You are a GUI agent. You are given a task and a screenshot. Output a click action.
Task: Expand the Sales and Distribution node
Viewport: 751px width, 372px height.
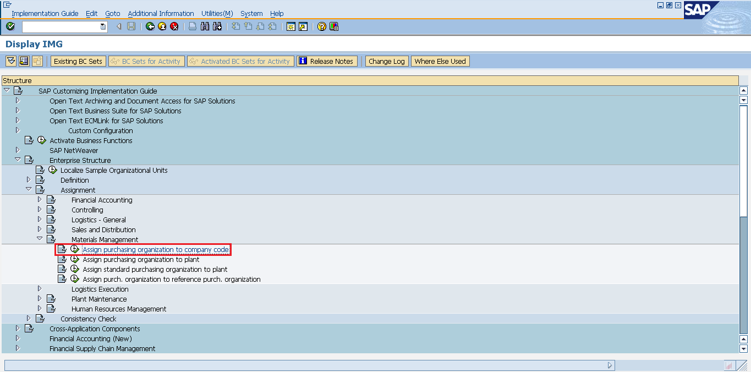40,229
